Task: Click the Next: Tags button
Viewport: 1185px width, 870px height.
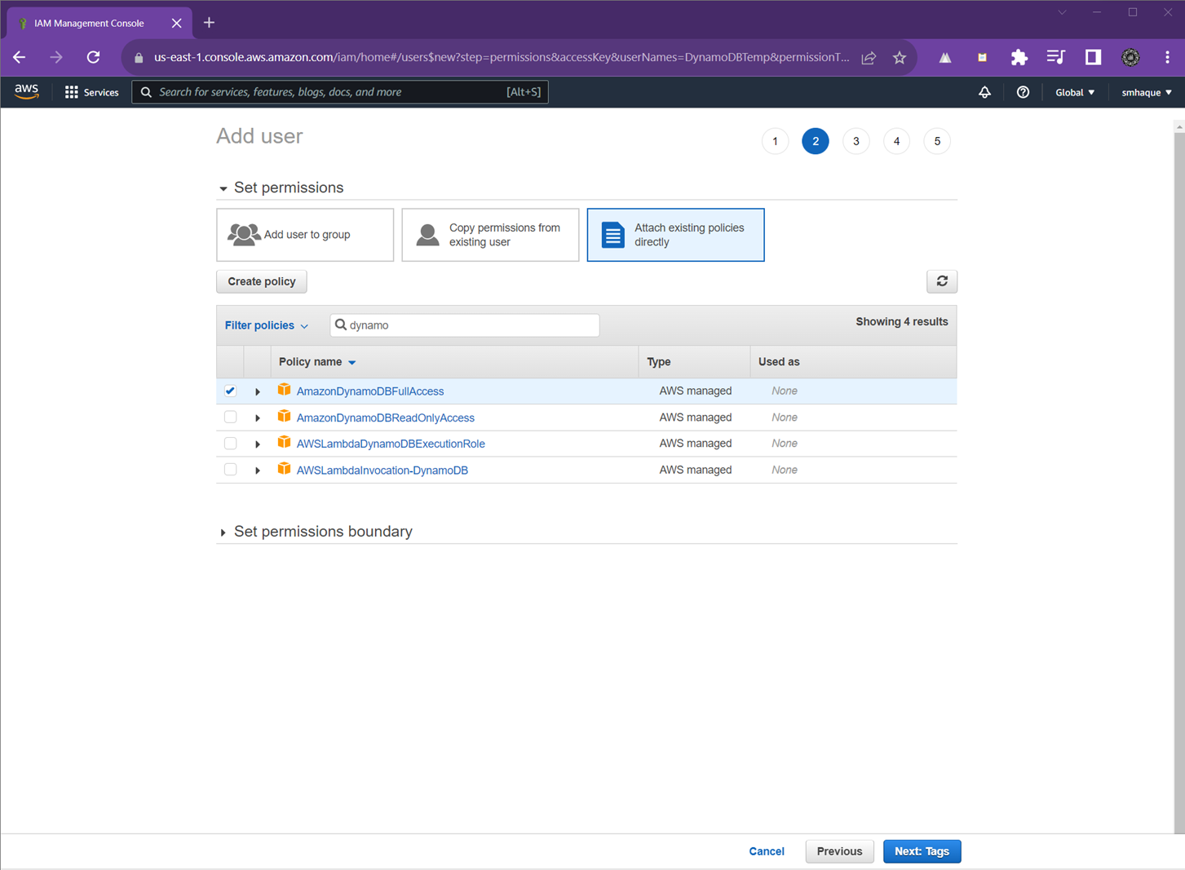Action: point(922,851)
